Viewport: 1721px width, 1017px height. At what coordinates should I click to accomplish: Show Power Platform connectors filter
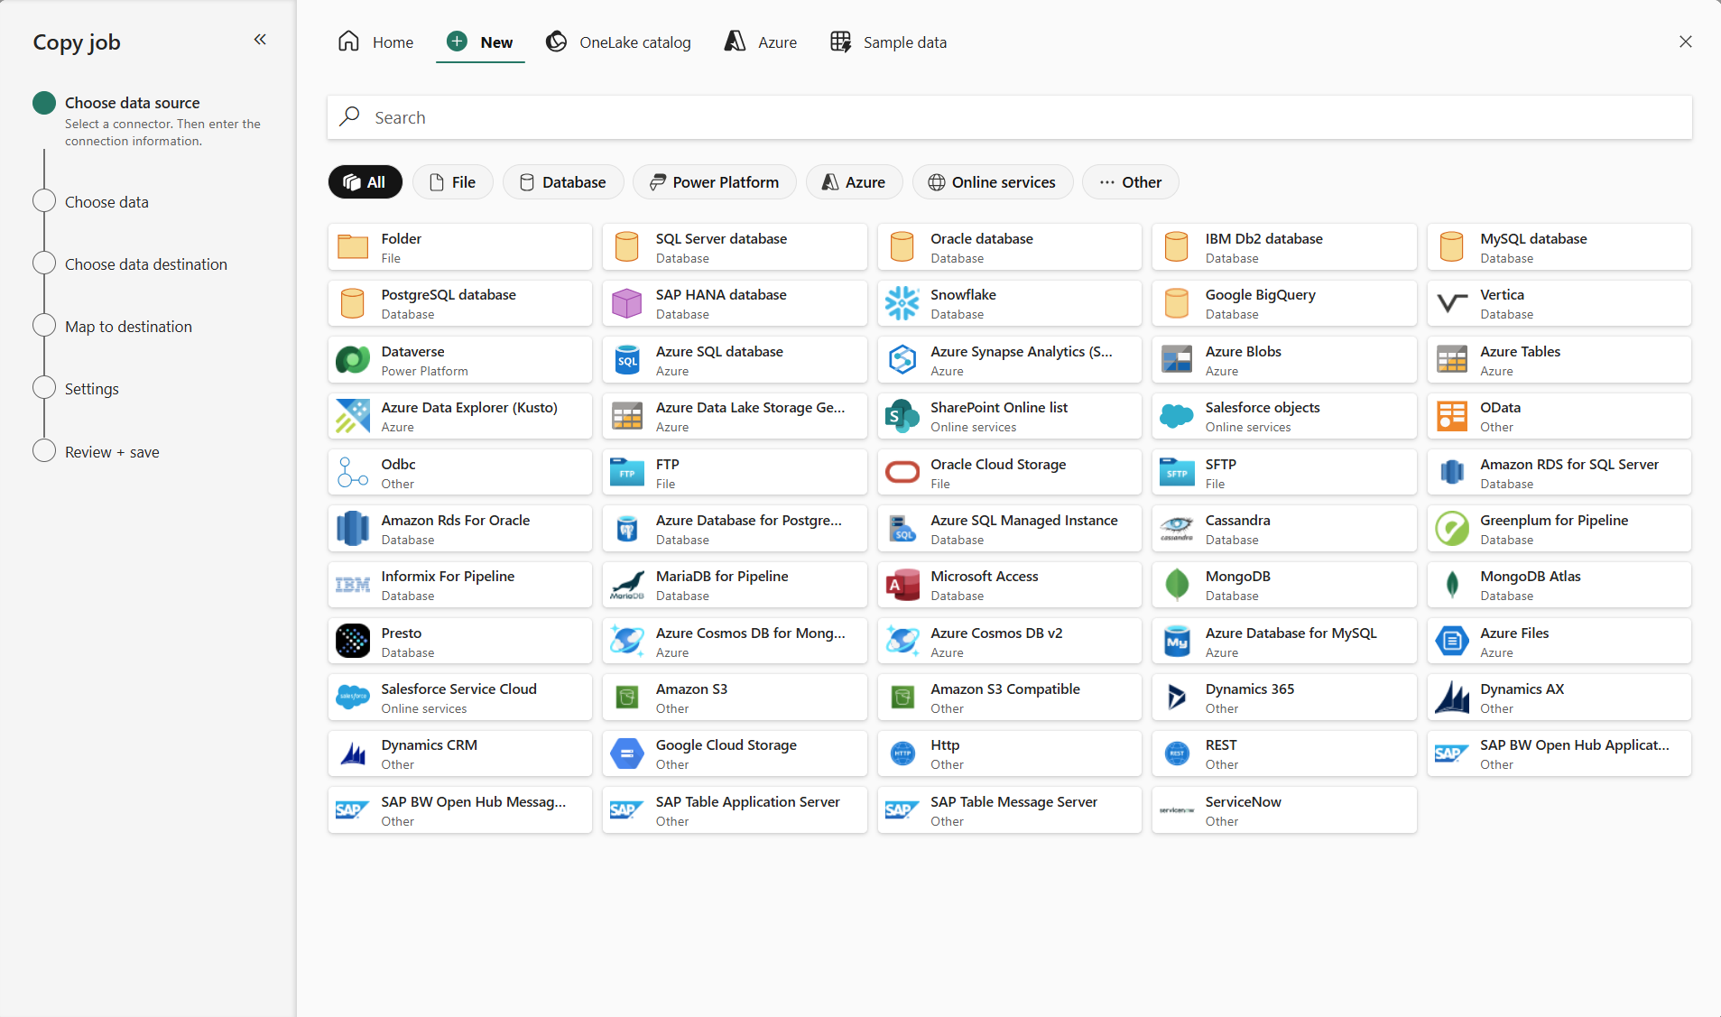pyautogui.click(x=714, y=182)
